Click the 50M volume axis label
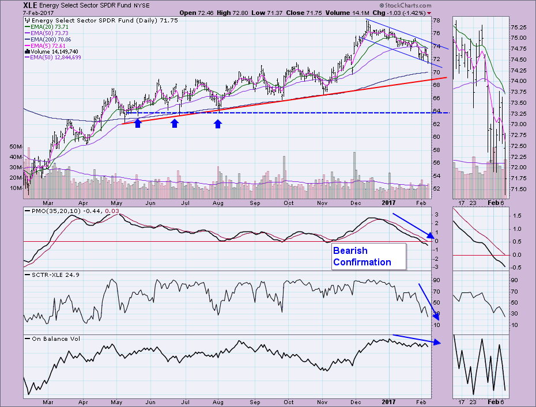The width and height of the screenshot is (536, 407). (16, 146)
